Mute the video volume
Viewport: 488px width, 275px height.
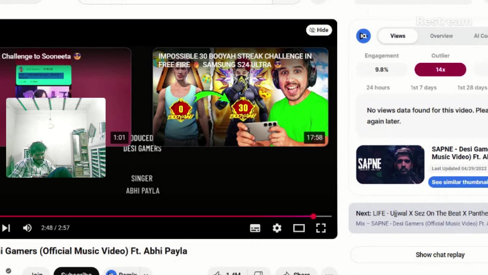pyautogui.click(x=27, y=228)
